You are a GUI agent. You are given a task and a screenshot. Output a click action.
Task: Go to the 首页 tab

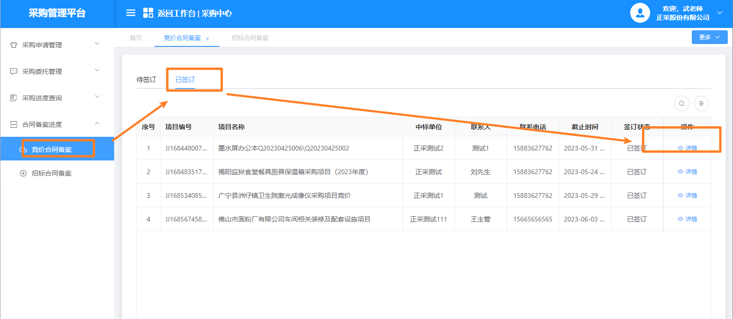point(136,38)
